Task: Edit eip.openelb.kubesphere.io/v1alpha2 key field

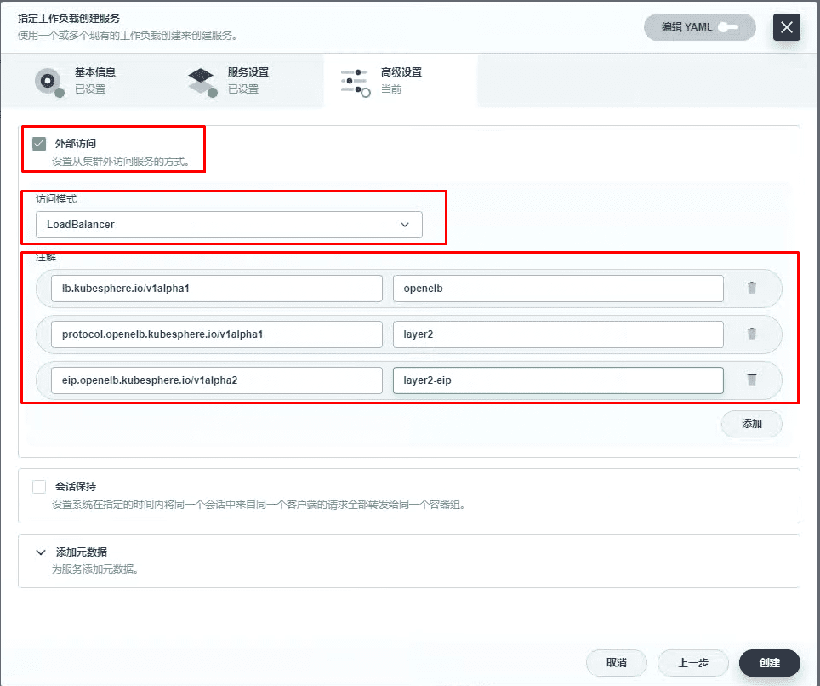Action: pos(217,380)
